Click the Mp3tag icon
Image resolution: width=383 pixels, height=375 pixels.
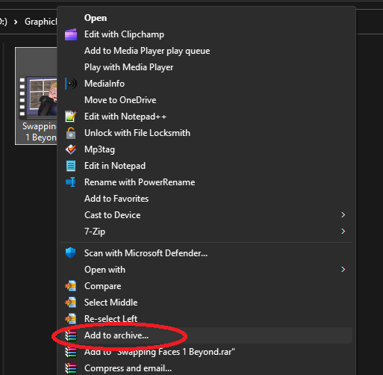pyautogui.click(x=71, y=149)
